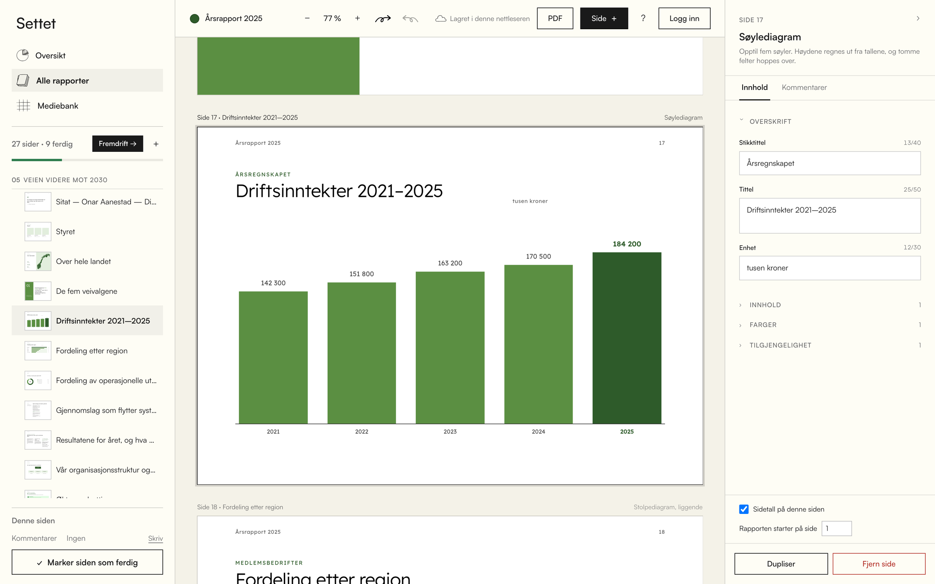Select the De fem veivalgene thumbnail
Screen dimensions: 935x584
(x=38, y=291)
